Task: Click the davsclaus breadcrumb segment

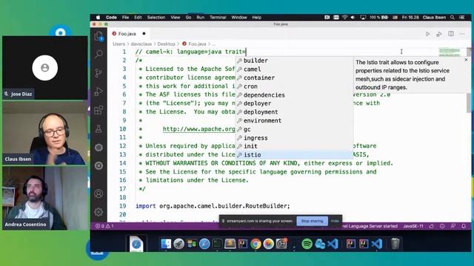Action: click(x=141, y=44)
